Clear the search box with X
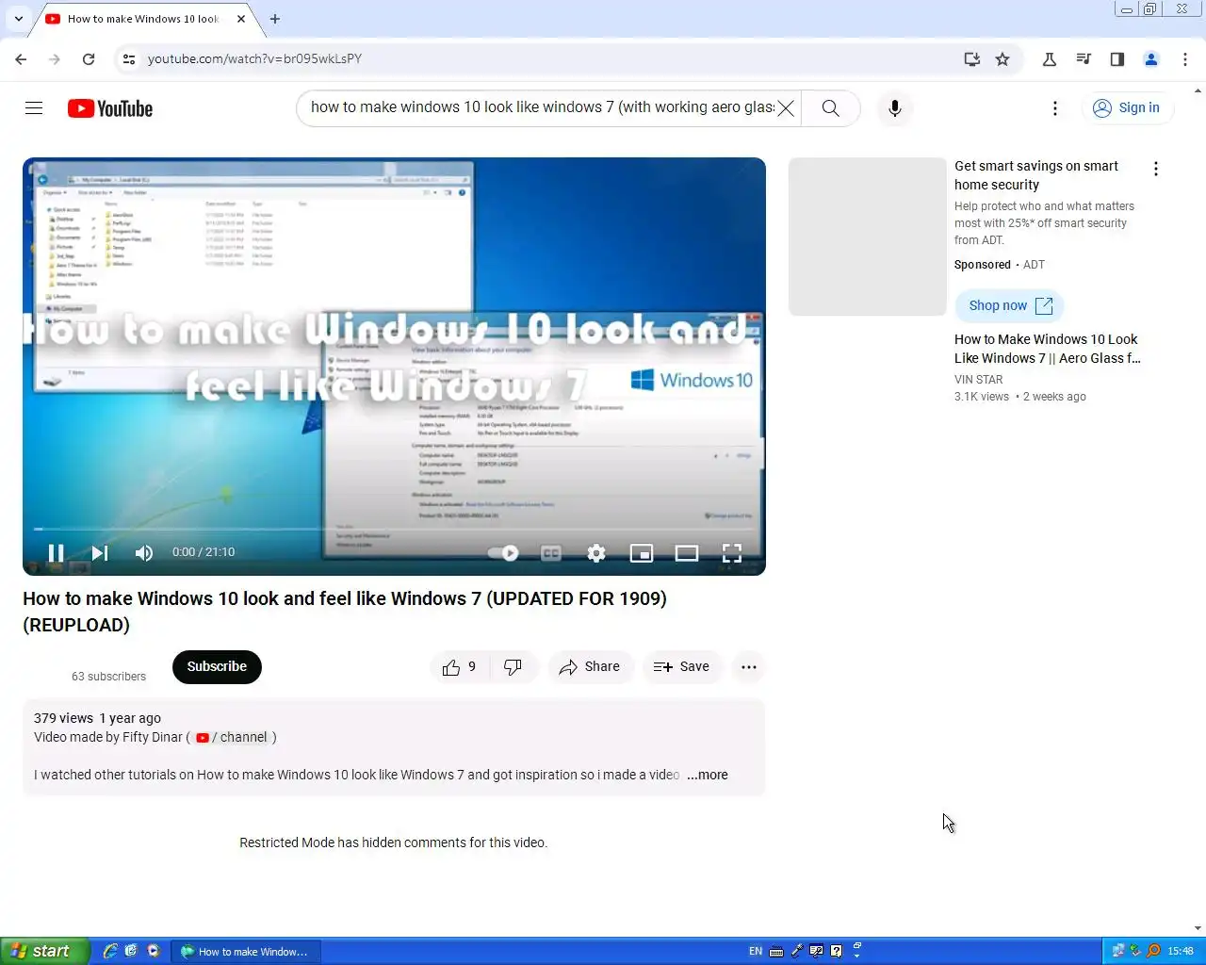1206x965 pixels. click(785, 108)
